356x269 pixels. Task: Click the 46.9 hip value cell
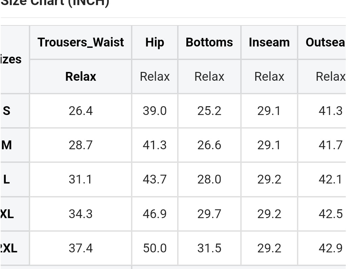(155, 214)
